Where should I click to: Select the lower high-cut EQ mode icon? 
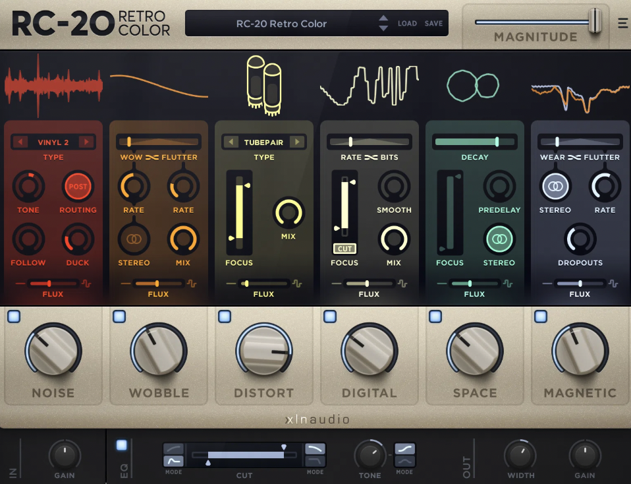pyautogui.click(x=315, y=461)
